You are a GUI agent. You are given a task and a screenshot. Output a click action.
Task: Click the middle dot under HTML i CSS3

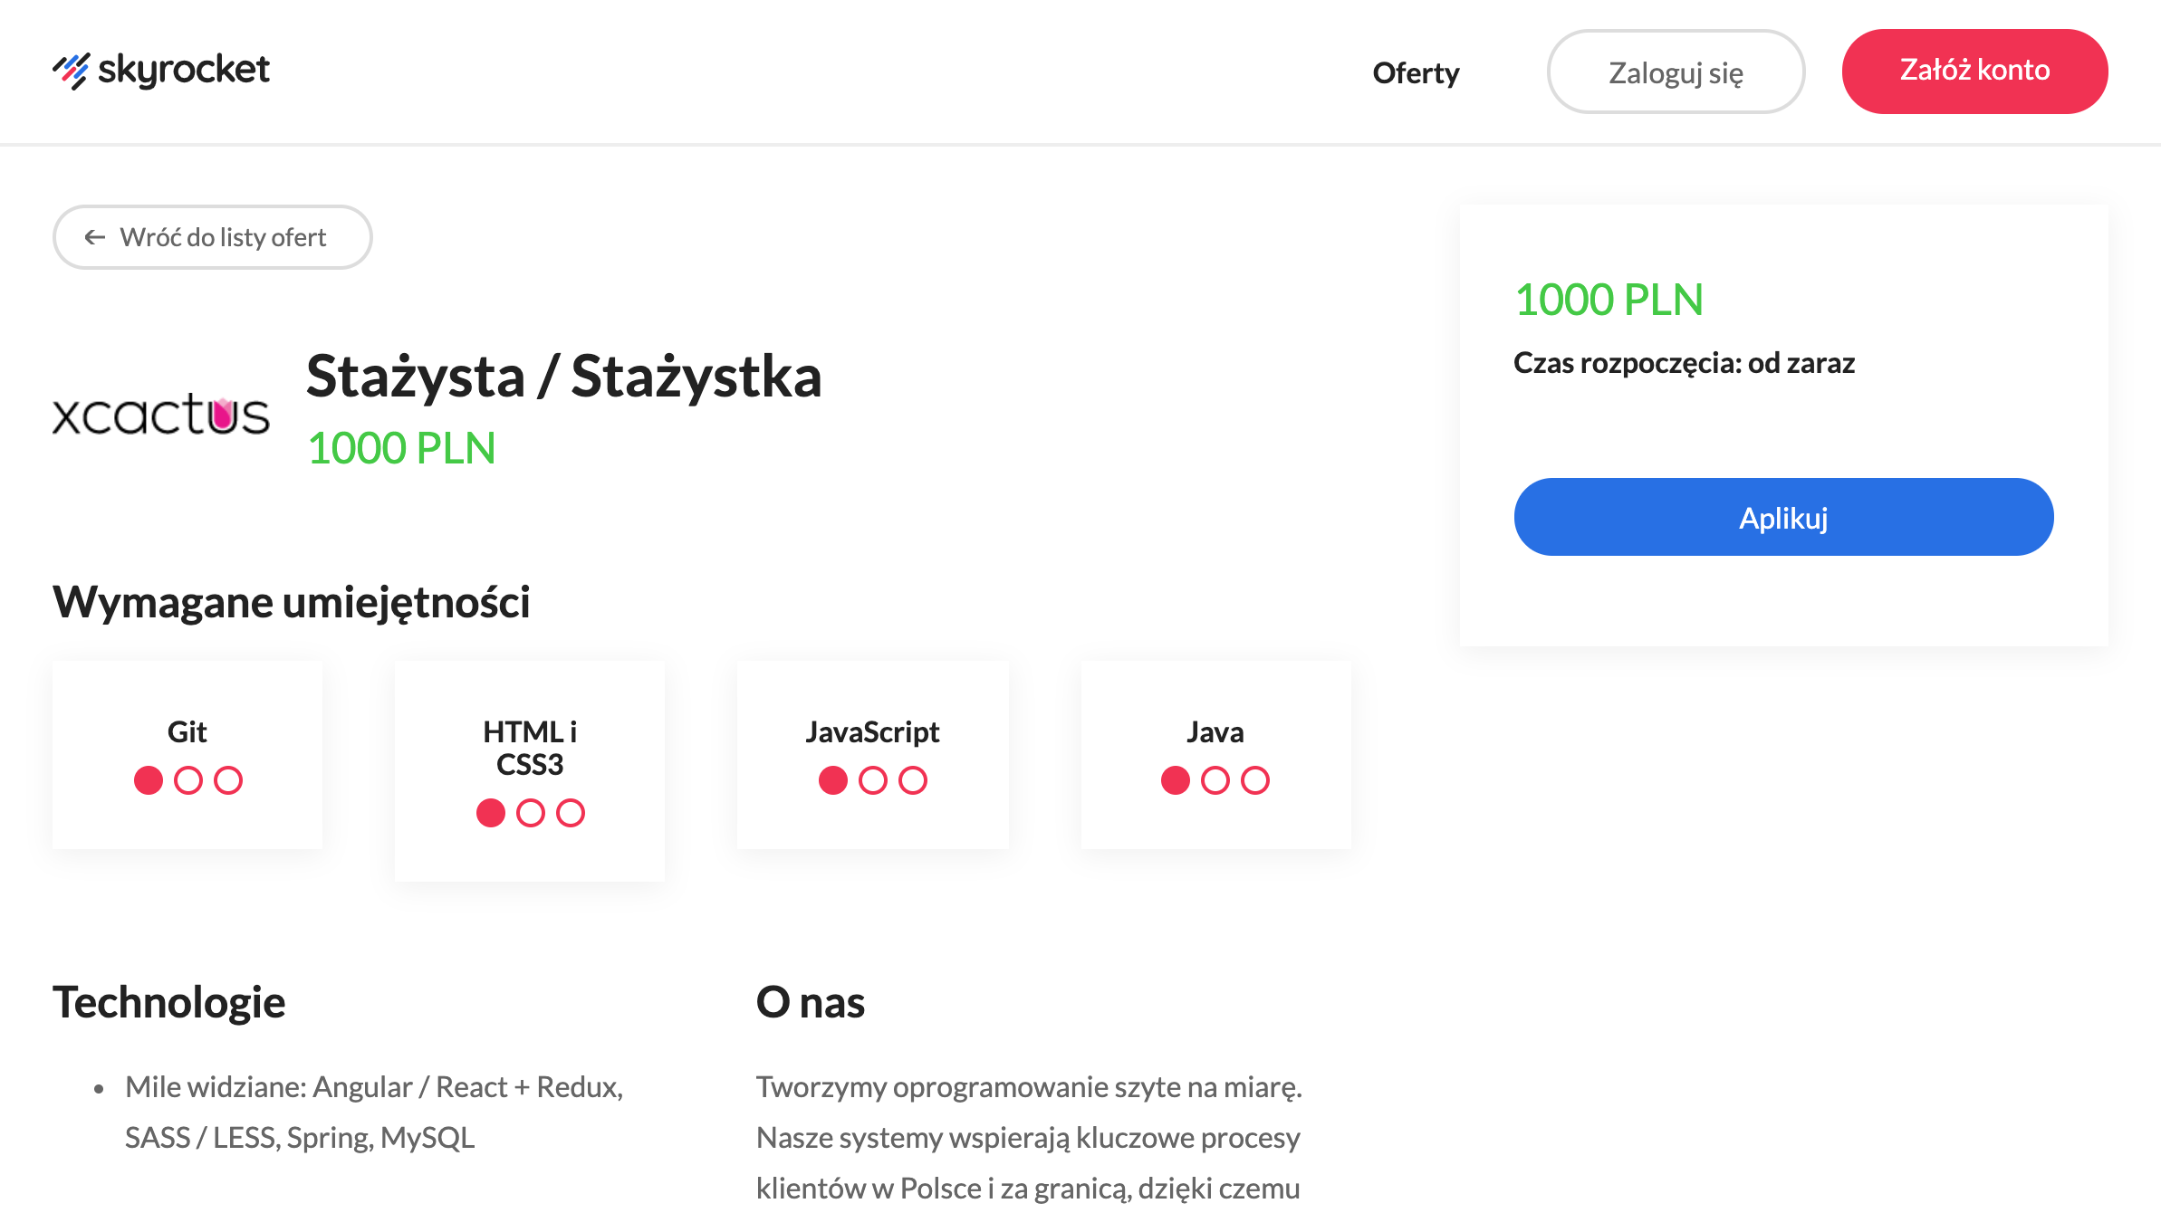[x=531, y=813]
